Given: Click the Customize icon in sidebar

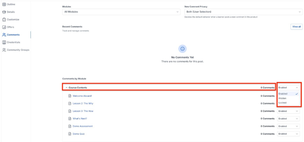Looking at the screenshot, I should pyautogui.click(x=4, y=20).
